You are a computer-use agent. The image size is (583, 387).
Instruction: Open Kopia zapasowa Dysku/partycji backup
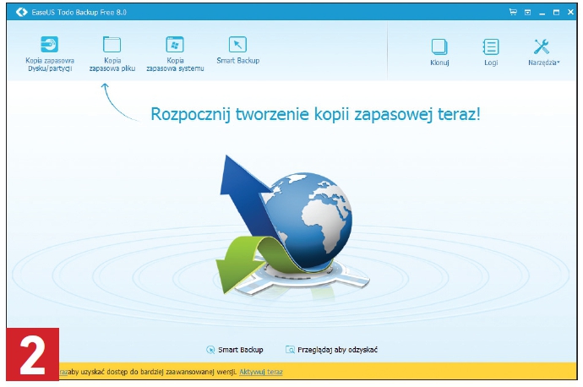[50, 54]
